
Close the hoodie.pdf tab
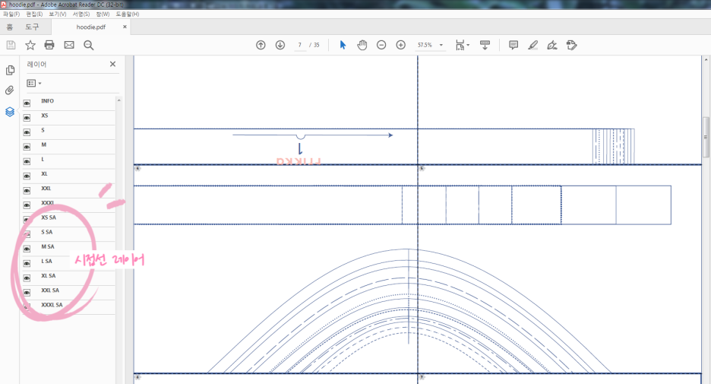[x=125, y=27]
